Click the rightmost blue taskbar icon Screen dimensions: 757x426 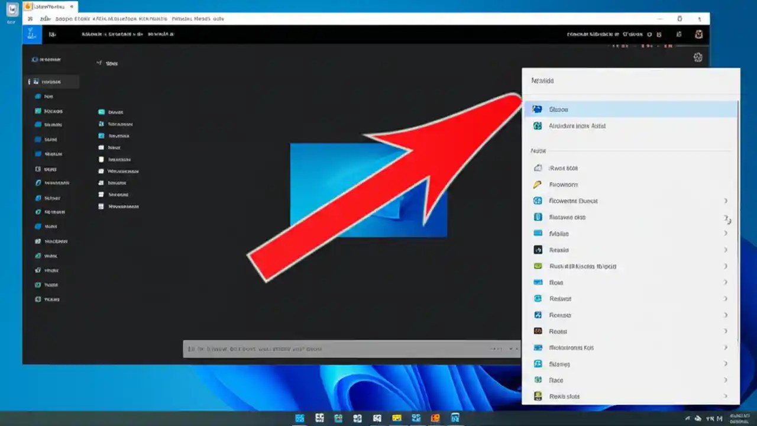coord(455,418)
